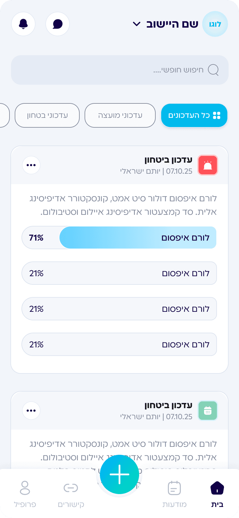Open the second card's three-dot menu
239x518 pixels.
click(31, 410)
